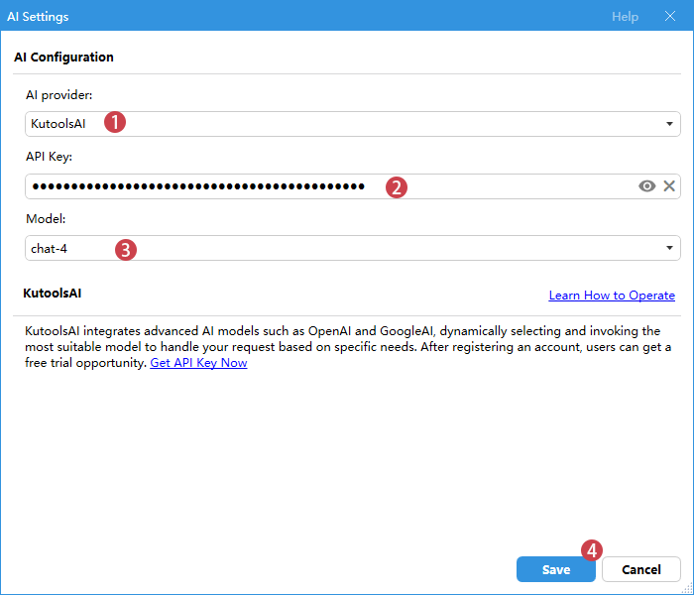Click the API Key label
The width and height of the screenshot is (694, 595).
click(x=49, y=157)
